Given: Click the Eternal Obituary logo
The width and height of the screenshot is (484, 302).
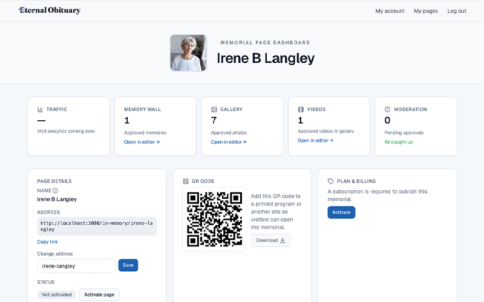Looking at the screenshot, I should tap(50, 10).
